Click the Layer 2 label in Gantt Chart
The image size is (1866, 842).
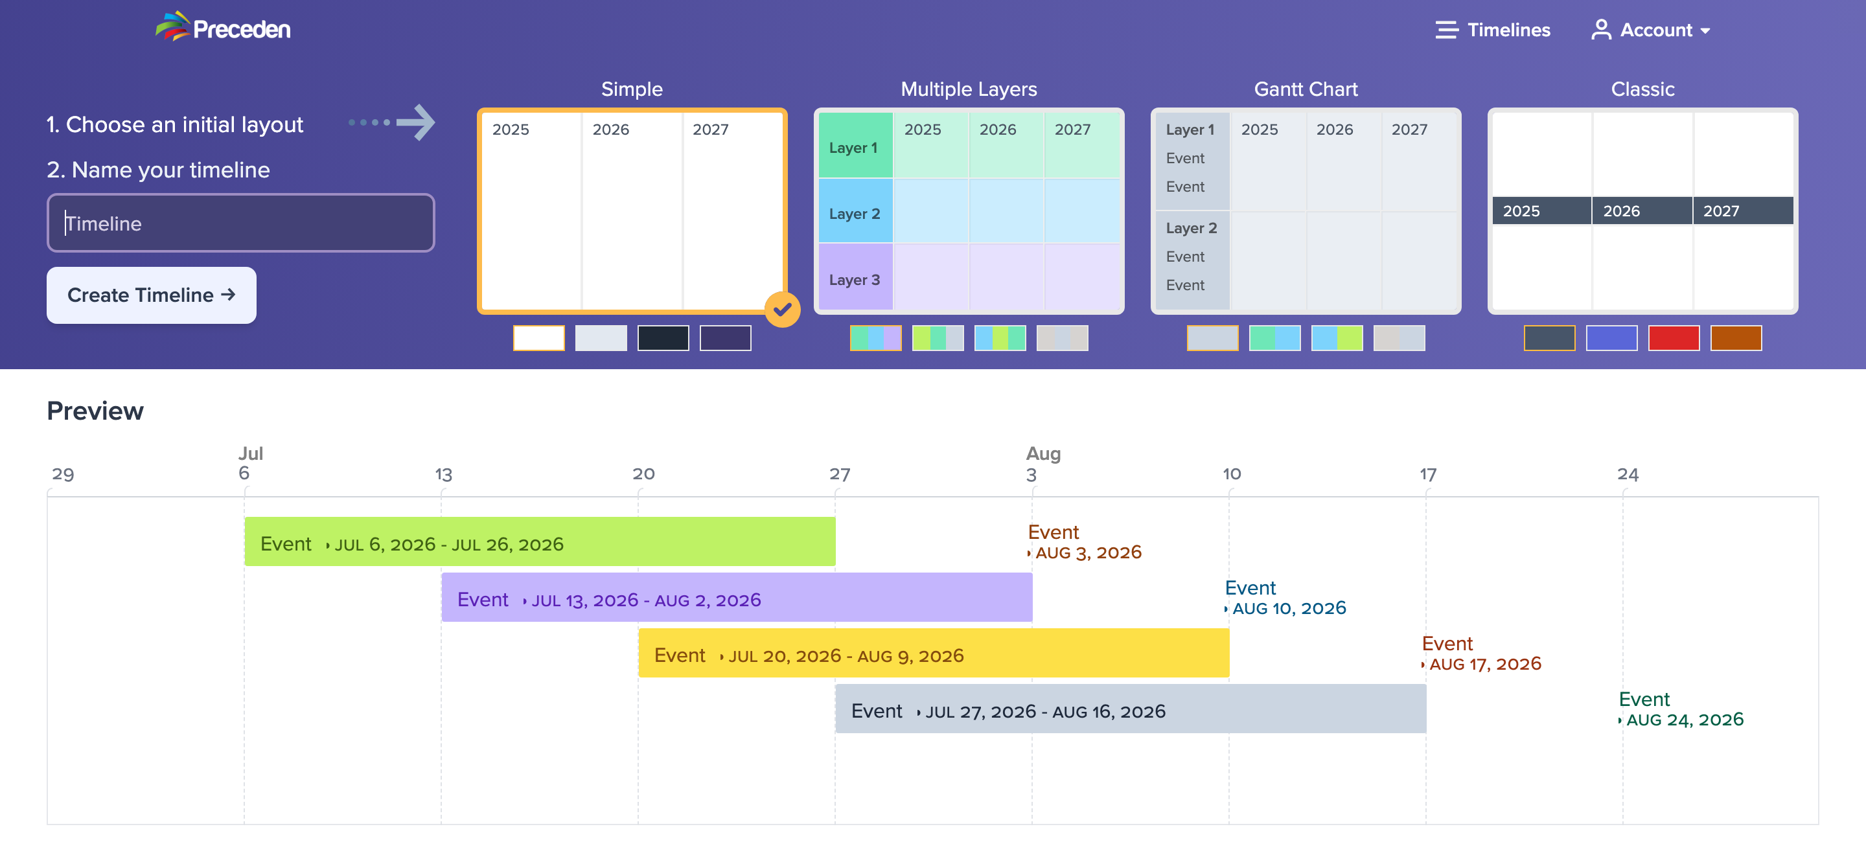(x=1192, y=228)
